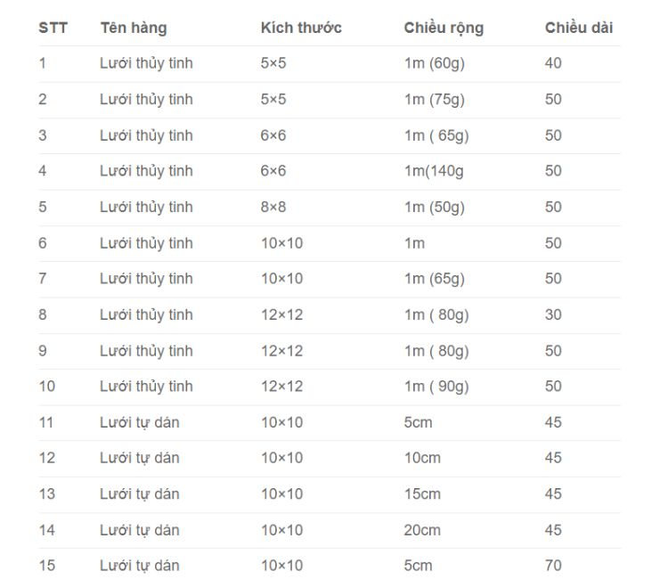The height and width of the screenshot is (579, 668).
Task: Click length value "70" in row 15
Action: 553,566
